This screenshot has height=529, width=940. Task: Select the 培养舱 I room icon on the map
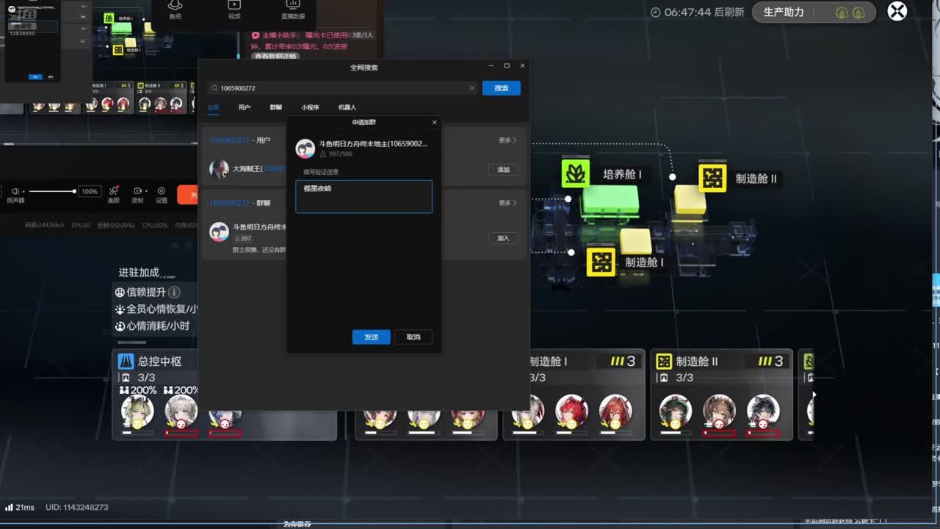pyautogui.click(x=576, y=174)
